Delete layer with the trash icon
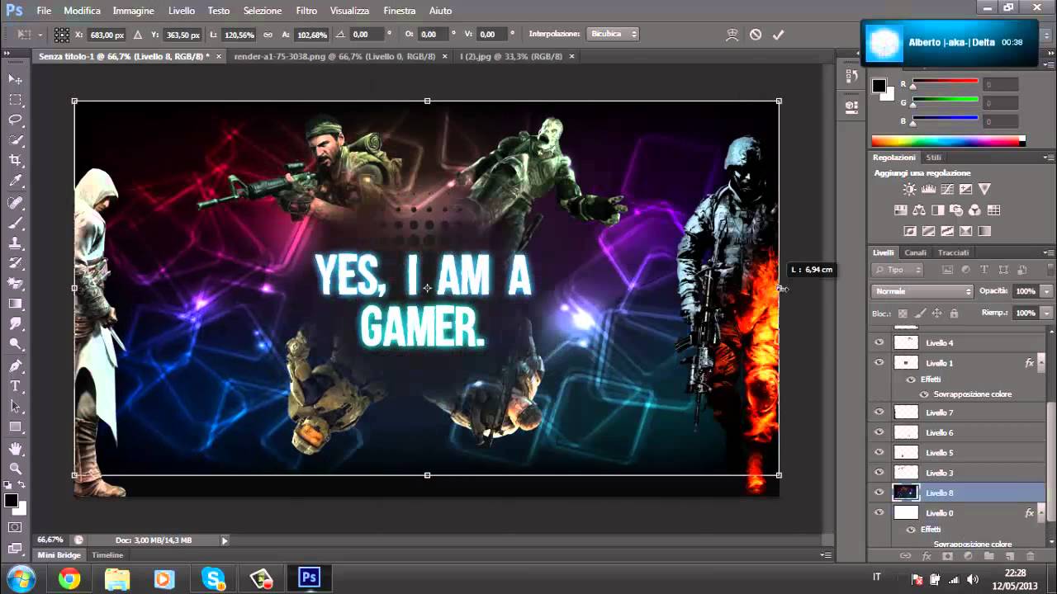This screenshot has height=594, width=1057. (1030, 556)
